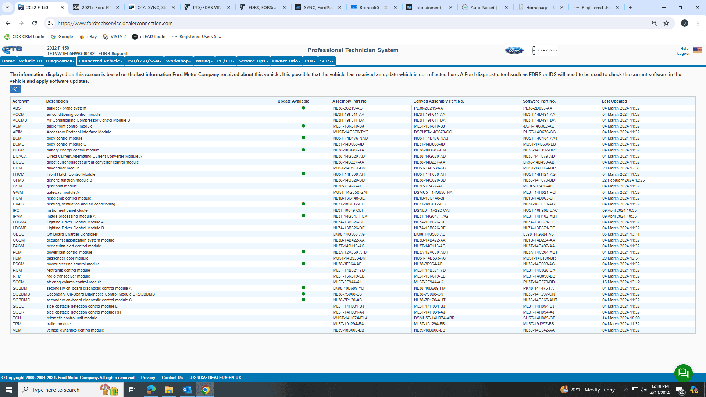The height and width of the screenshot is (397, 706).
Task: Open the site information icon beside the URL
Action: [x=50, y=23]
